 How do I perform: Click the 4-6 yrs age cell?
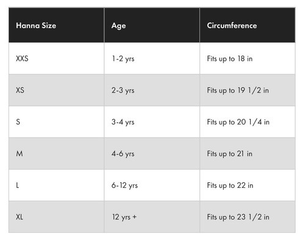tap(152, 154)
